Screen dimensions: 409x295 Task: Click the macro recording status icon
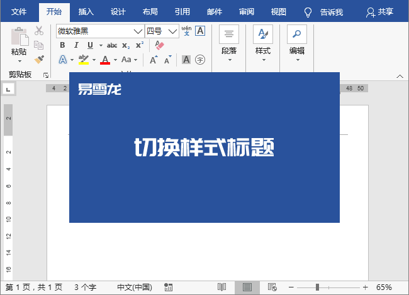168,287
